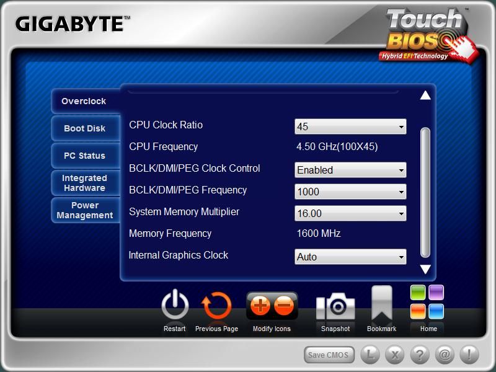Screen dimensions: 496x372
Task: Click the vertical scrollbar thumb
Action: [425, 192]
